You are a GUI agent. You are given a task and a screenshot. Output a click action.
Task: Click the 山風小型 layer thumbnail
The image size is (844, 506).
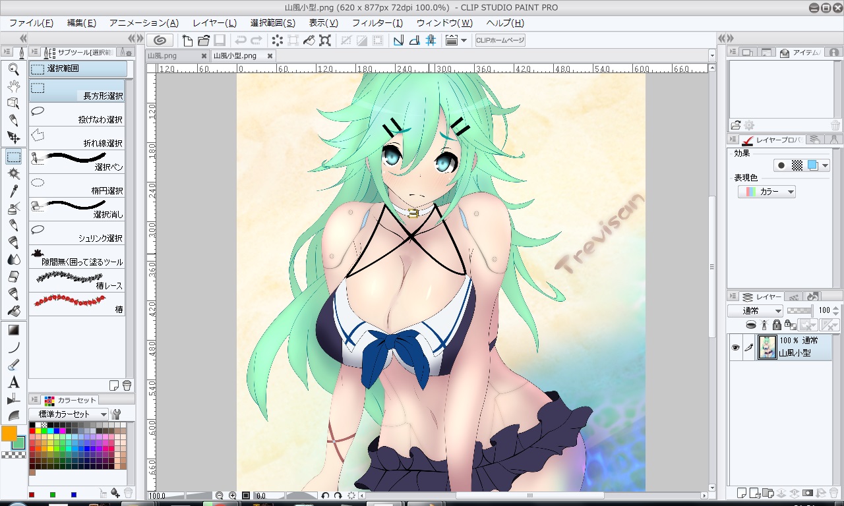[767, 347]
